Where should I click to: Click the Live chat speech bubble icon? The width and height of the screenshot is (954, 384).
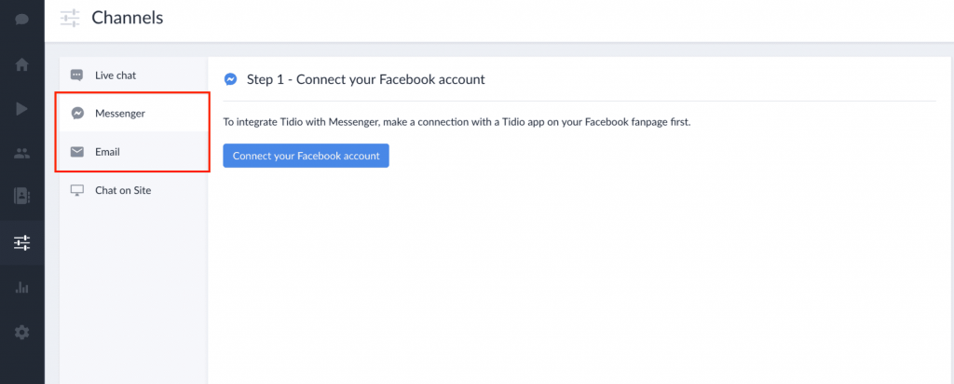(x=77, y=75)
